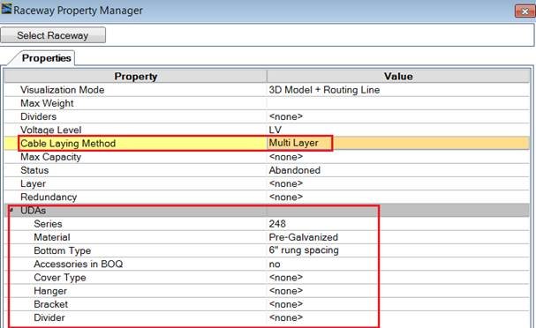
Task: Click the empty Max Weight value field
Action: [x=398, y=103]
